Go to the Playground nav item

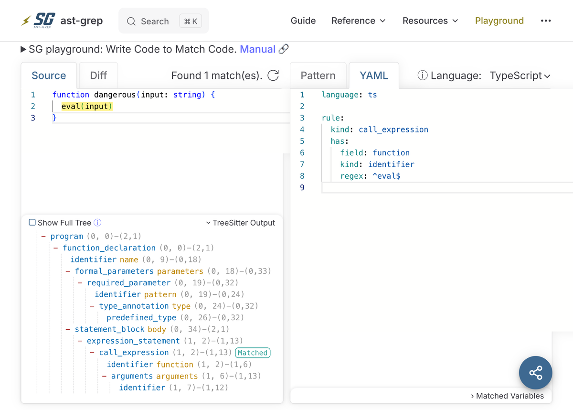(x=499, y=21)
